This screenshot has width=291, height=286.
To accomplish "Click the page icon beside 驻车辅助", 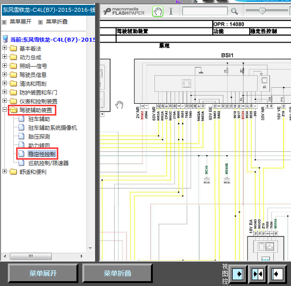I will [x=22, y=119].
